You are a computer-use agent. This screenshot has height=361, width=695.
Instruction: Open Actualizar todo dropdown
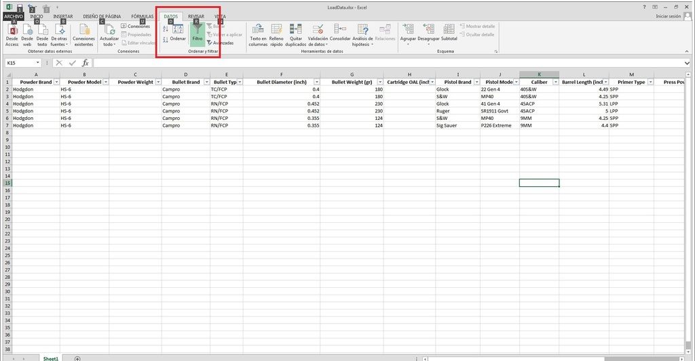point(109,35)
